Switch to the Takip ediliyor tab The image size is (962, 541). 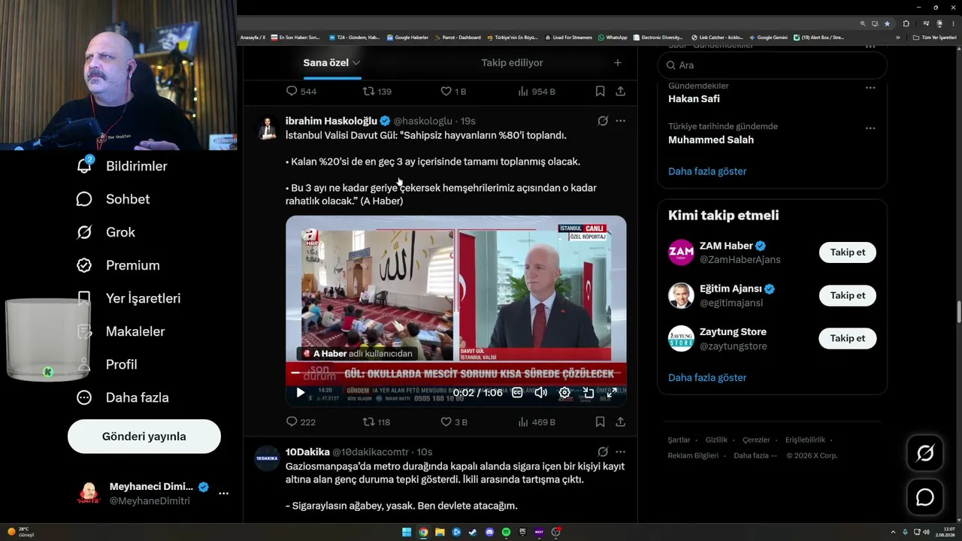coord(512,62)
